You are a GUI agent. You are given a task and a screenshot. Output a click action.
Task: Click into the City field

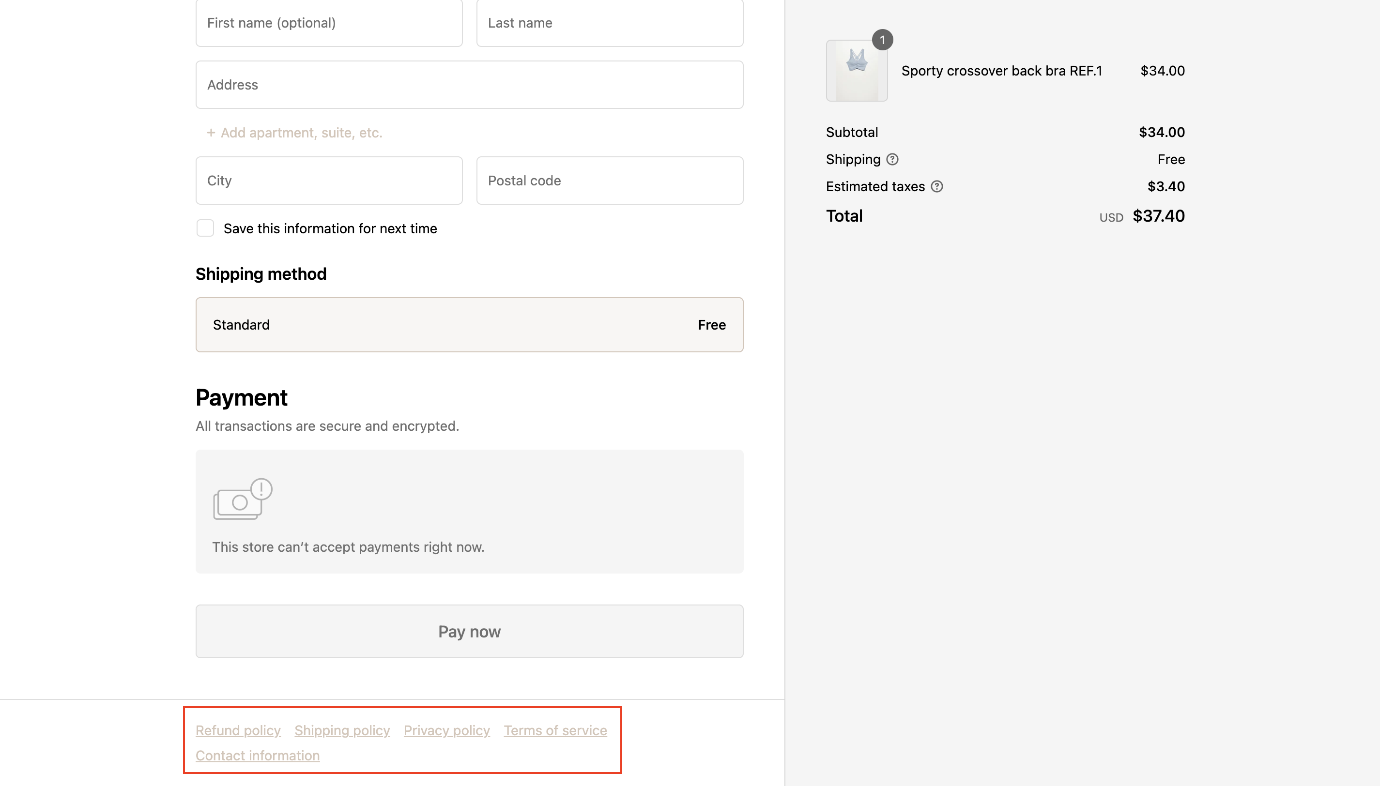(329, 181)
